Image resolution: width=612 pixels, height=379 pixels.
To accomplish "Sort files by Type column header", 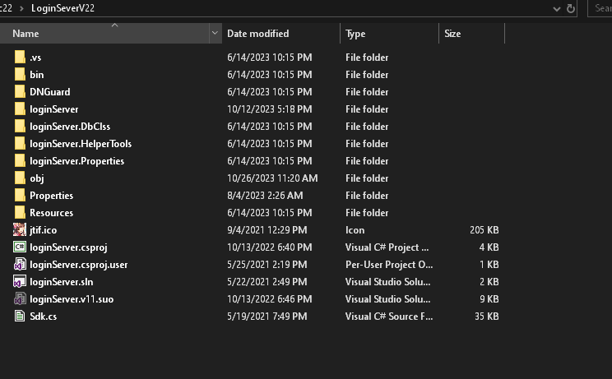I will tap(355, 34).
